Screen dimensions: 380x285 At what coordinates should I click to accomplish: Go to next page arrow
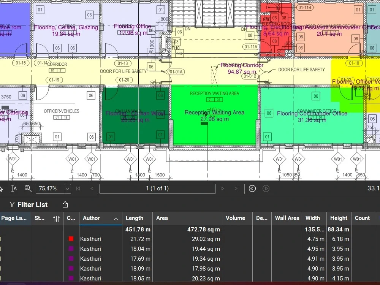tap(223, 188)
